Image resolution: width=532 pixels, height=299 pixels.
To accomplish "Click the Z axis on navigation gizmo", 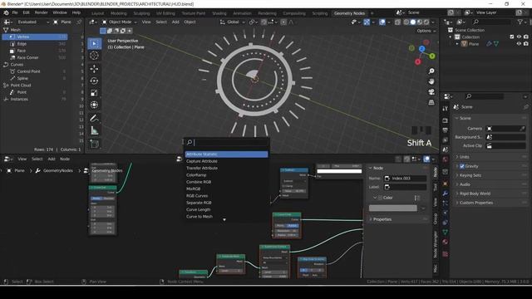I will [x=421, y=49].
